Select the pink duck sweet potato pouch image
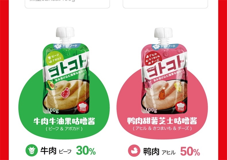 coord(164,71)
